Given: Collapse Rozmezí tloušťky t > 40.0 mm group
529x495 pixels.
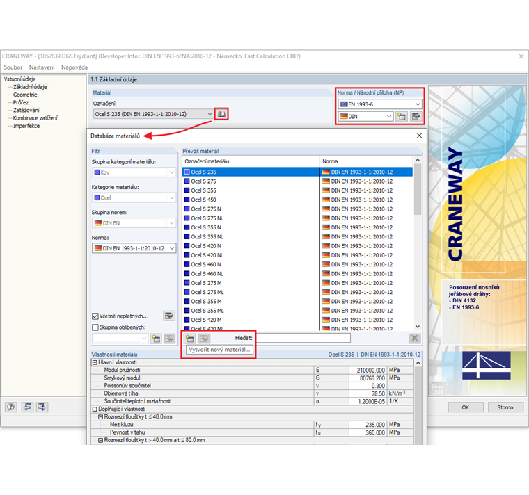Looking at the screenshot, I should (100, 440).
